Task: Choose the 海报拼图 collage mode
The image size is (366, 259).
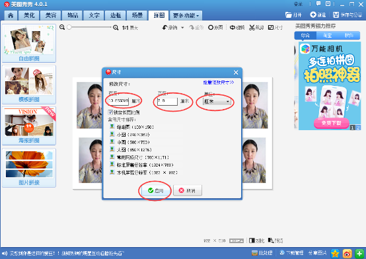Action: [29, 126]
